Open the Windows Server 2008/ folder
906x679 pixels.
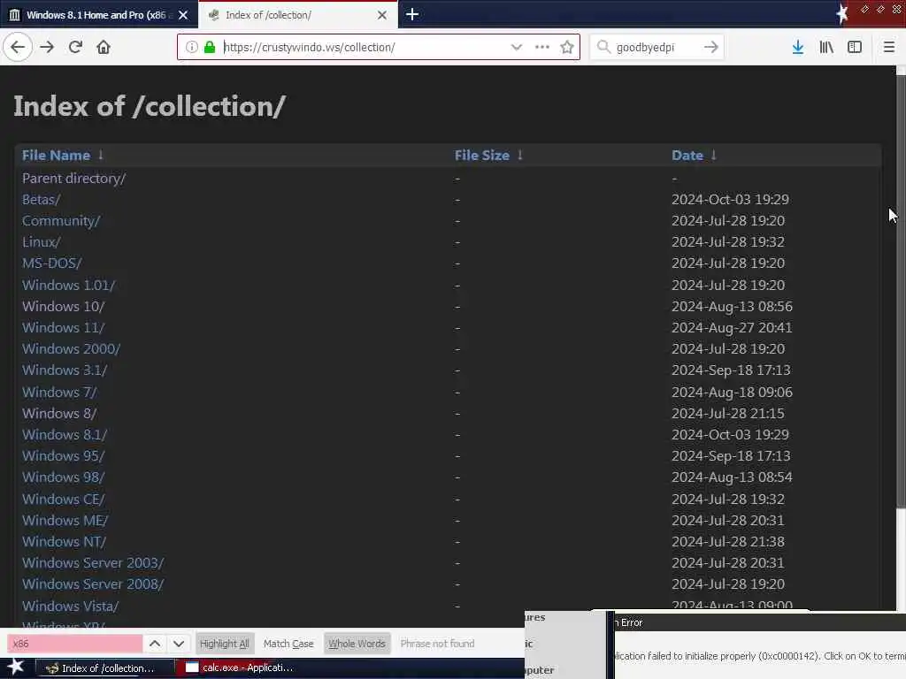pos(93,584)
